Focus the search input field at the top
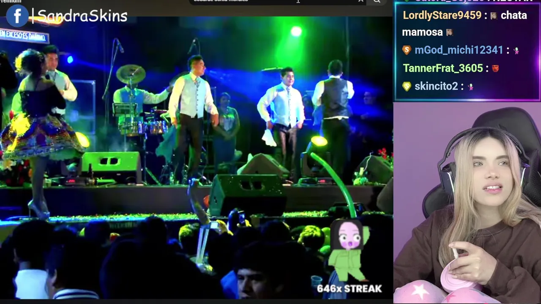Viewport: 541px width, 304px height. (275, 2)
